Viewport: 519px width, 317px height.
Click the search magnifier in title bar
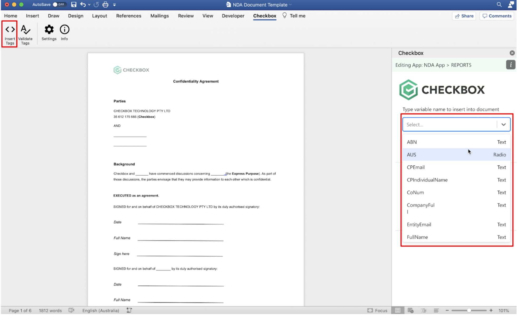pyautogui.click(x=499, y=4)
